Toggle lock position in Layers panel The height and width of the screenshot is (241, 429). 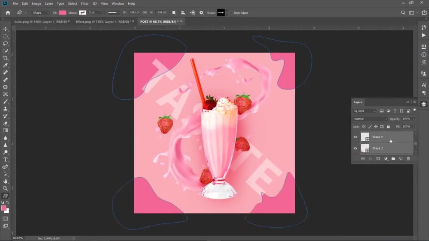(376, 127)
